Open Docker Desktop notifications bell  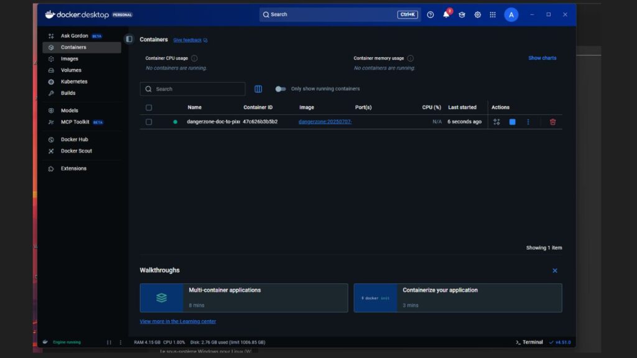tap(446, 14)
